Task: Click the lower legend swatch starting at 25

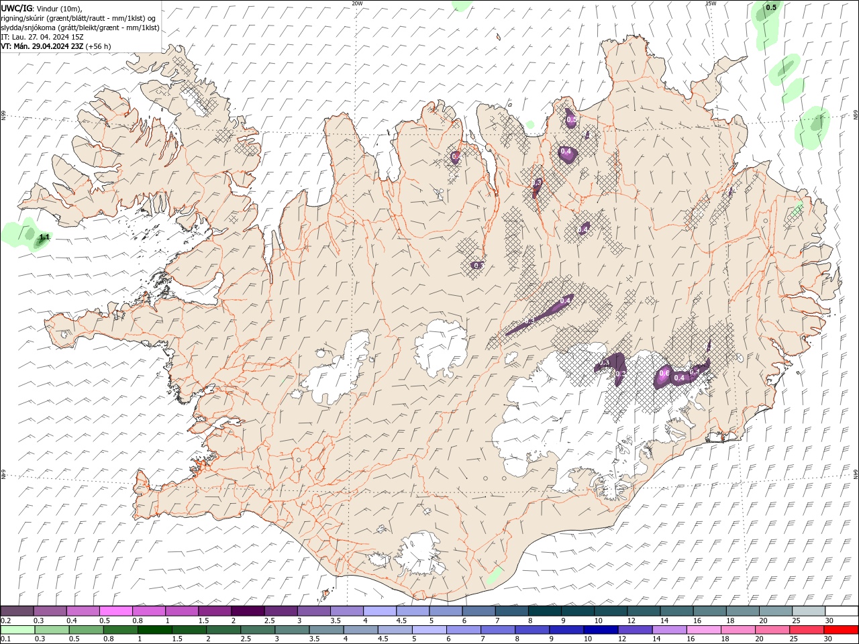Action: [805, 630]
